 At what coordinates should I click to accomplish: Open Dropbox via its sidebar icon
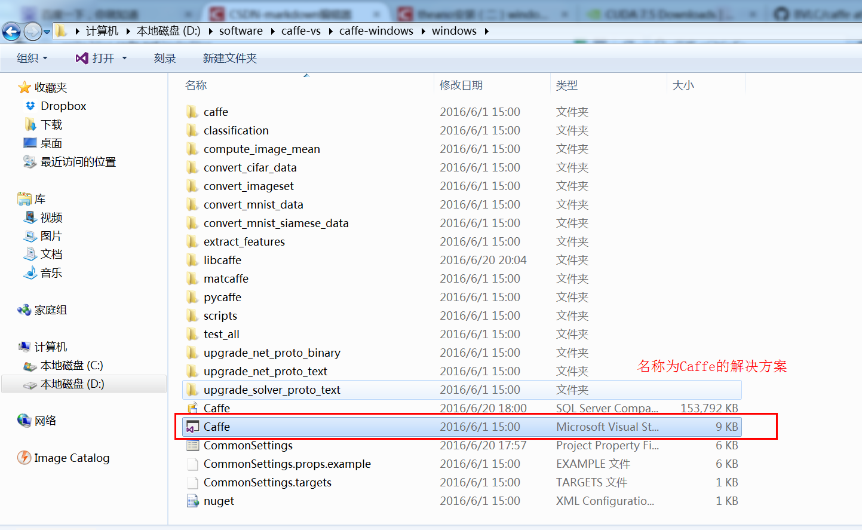(30, 106)
